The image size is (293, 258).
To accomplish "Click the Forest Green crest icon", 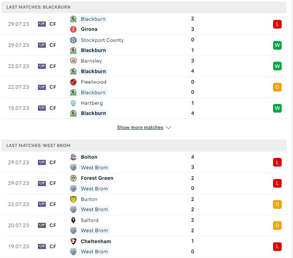I will click(x=73, y=178).
